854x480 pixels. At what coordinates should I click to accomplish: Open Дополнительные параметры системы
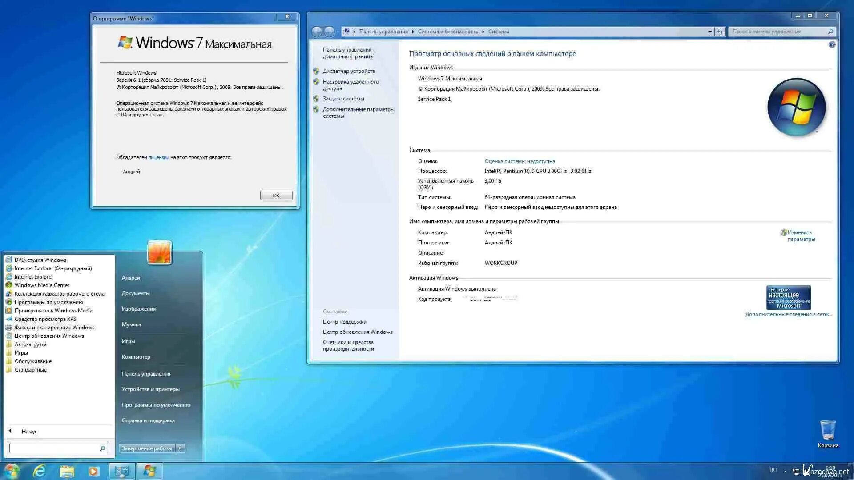coord(359,112)
